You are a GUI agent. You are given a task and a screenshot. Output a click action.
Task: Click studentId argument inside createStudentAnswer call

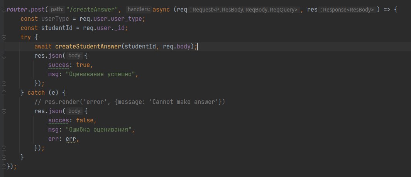click(140, 47)
